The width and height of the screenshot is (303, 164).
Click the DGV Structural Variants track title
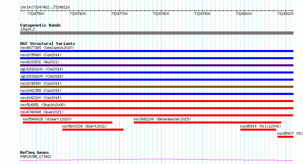coord(48,44)
